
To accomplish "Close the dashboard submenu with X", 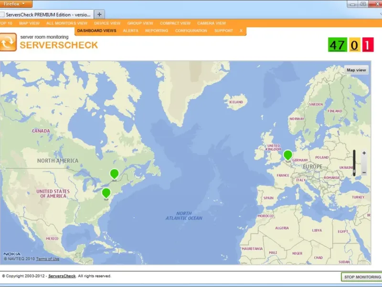I will [241, 31].
